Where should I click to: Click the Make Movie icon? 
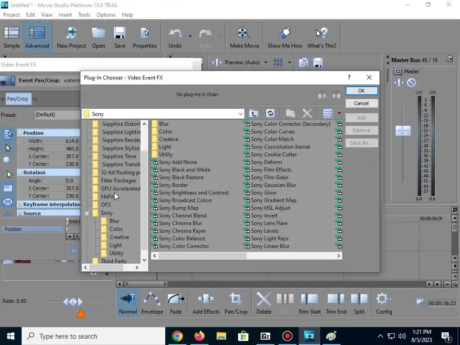coord(244,37)
